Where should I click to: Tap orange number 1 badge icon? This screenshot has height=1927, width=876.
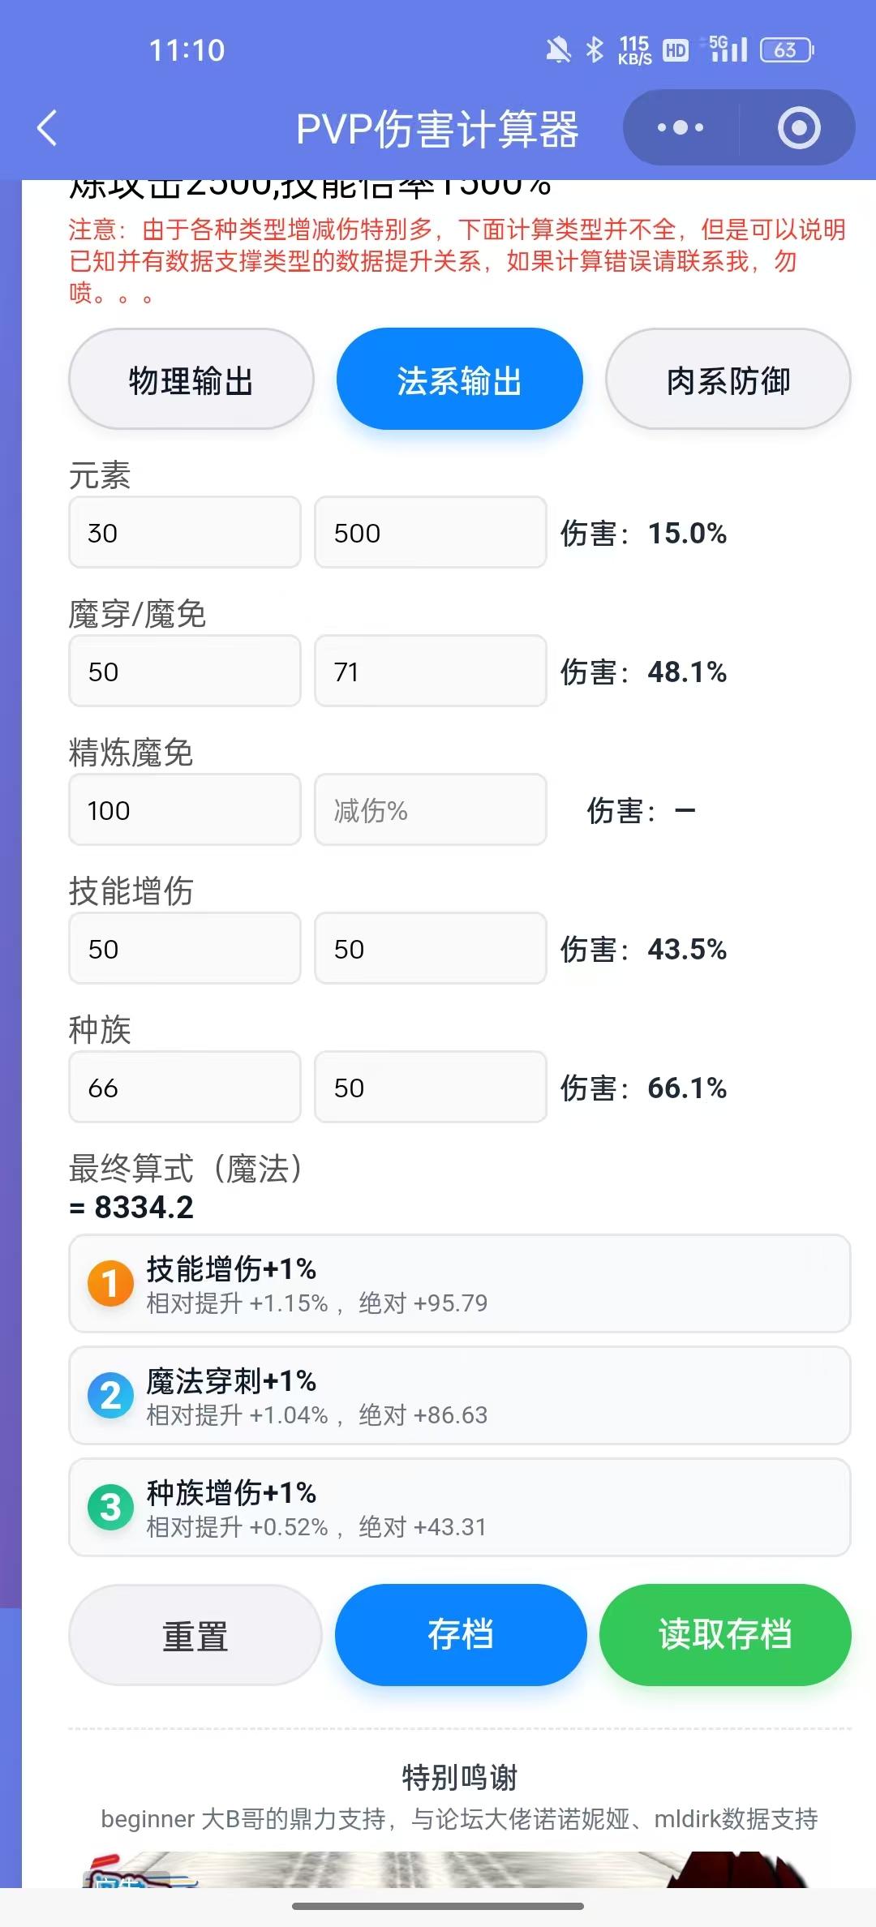pyautogui.click(x=110, y=1283)
